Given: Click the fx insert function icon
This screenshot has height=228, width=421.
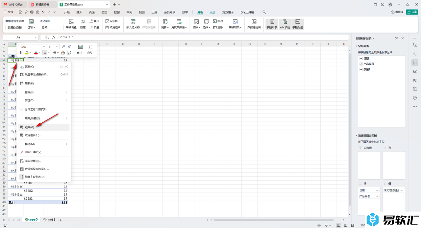Looking at the screenshot, I should pos(54,38).
